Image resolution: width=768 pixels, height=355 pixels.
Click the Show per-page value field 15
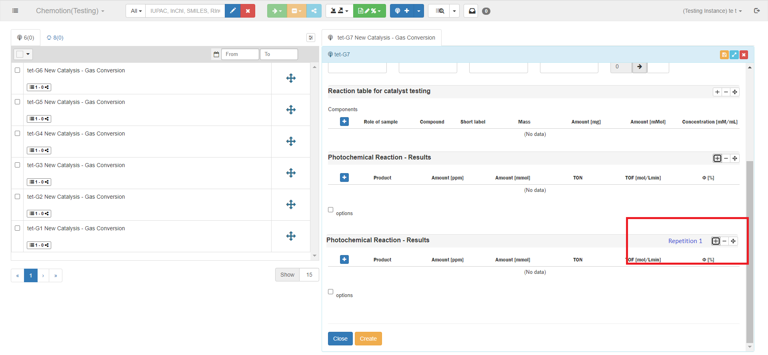(309, 275)
